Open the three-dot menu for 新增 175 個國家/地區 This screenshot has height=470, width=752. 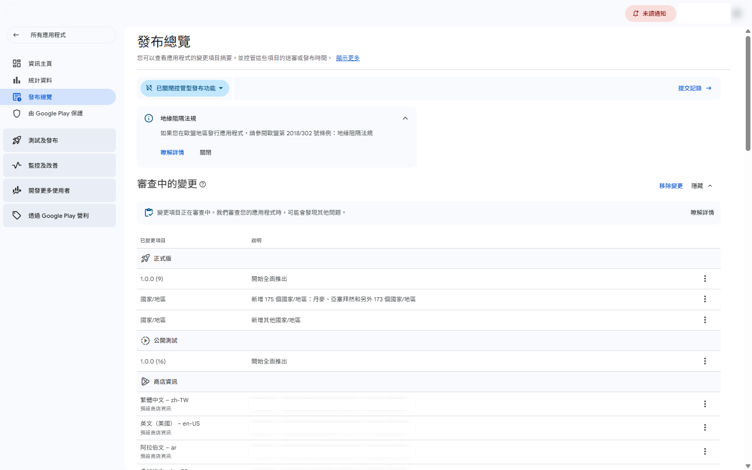click(x=705, y=299)
